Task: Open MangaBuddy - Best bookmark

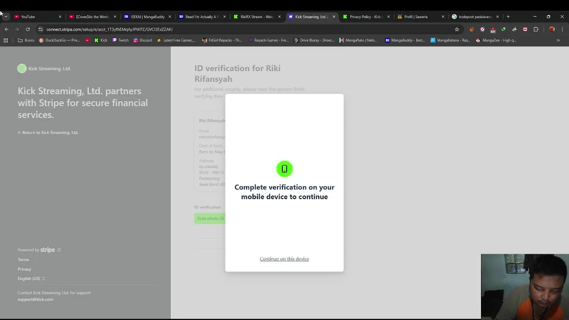Action: click(x=405, y=40)
